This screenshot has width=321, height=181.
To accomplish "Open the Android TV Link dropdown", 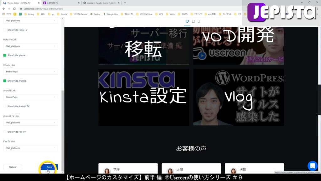I will (30, 122).
